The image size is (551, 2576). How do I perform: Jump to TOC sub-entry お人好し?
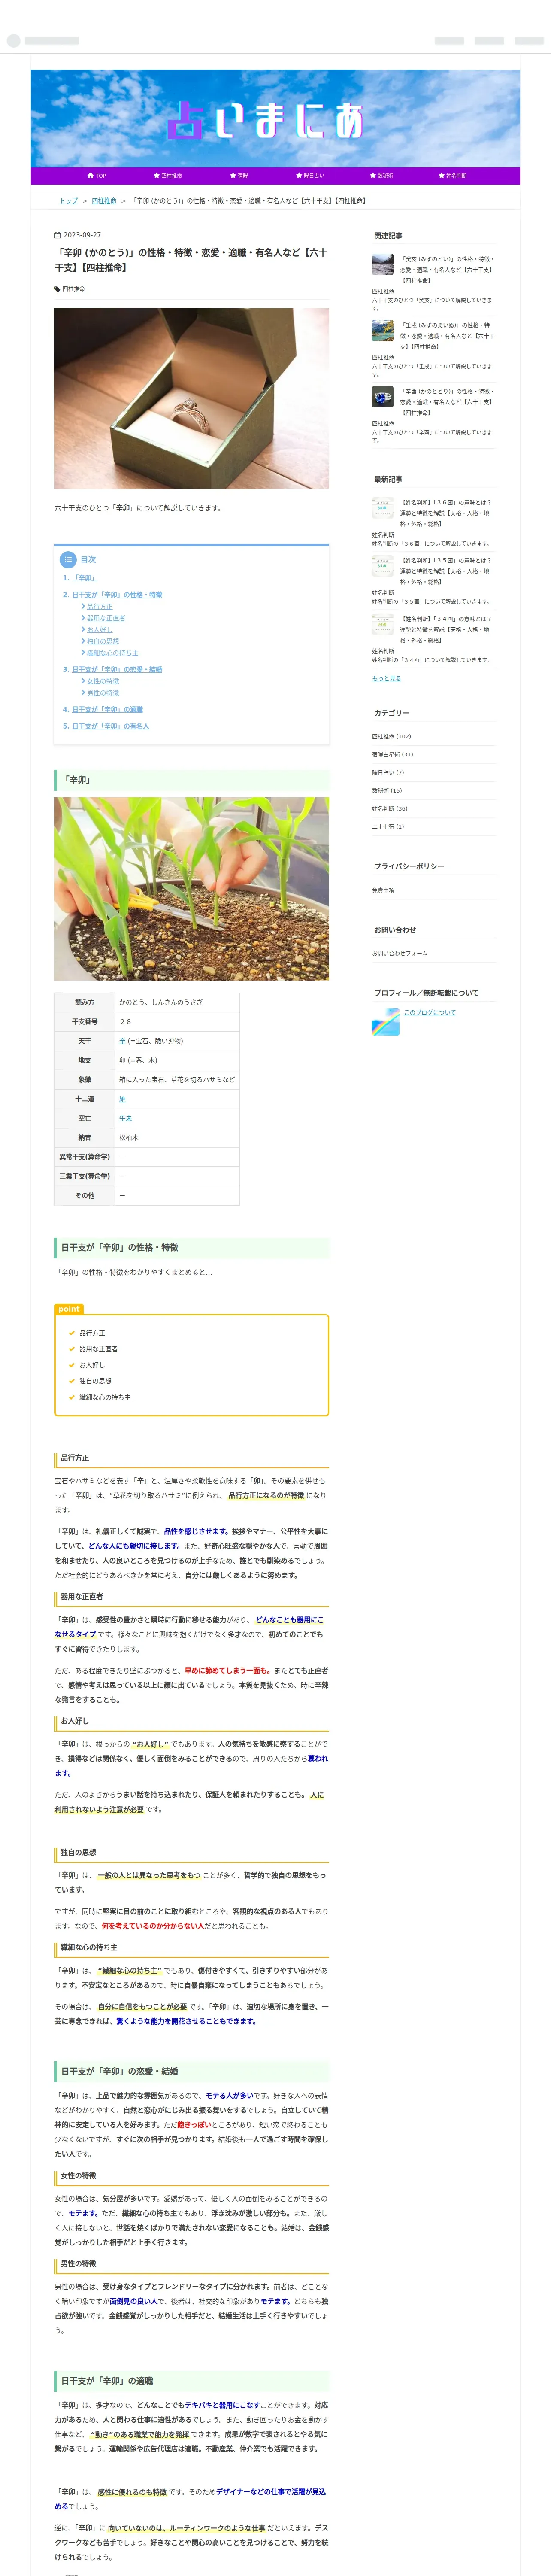pos(99,630)
